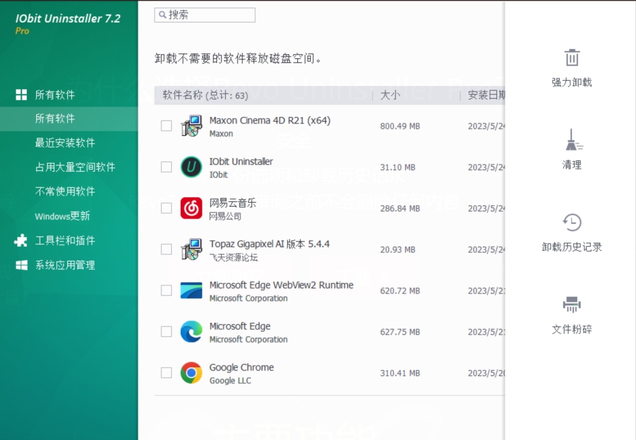Image resolution: width=636 pixels, height=440 pixels.
Task: Tick the Microsoft Edge WebView2 Runtime checkbox
Action: point(166,290)
